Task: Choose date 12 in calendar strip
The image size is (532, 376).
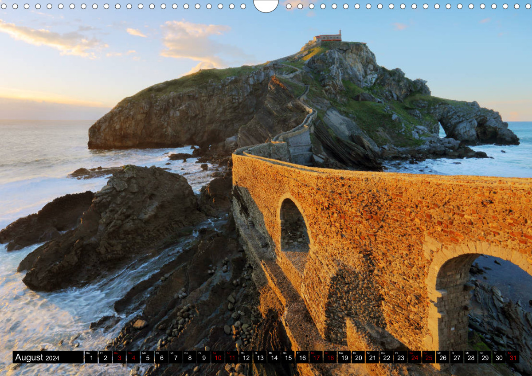Action: 246,357
